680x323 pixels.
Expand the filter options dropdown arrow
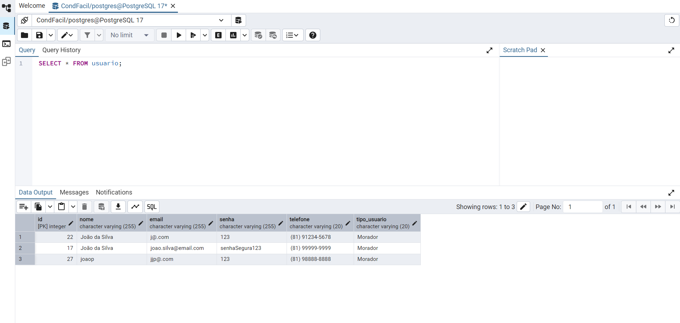click(x=99, y=35)
